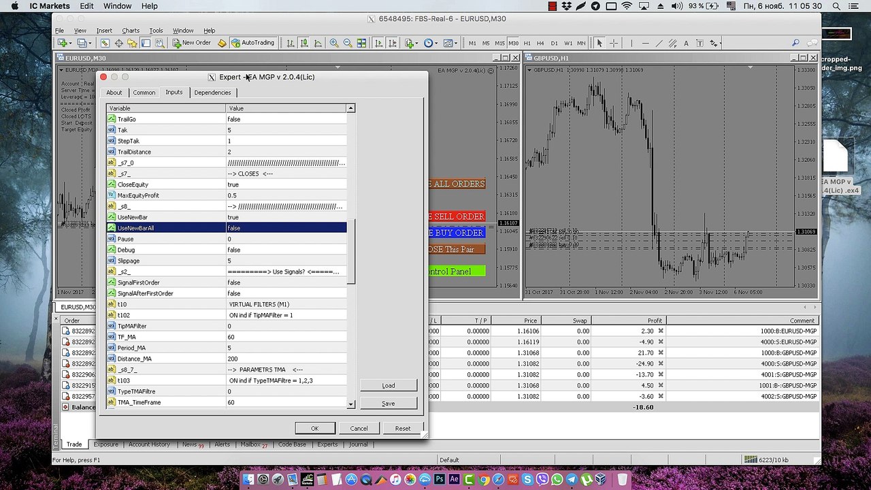Show the Data Window crosshair icon
This screenshot has width=871, height=490.
[118, 43]
